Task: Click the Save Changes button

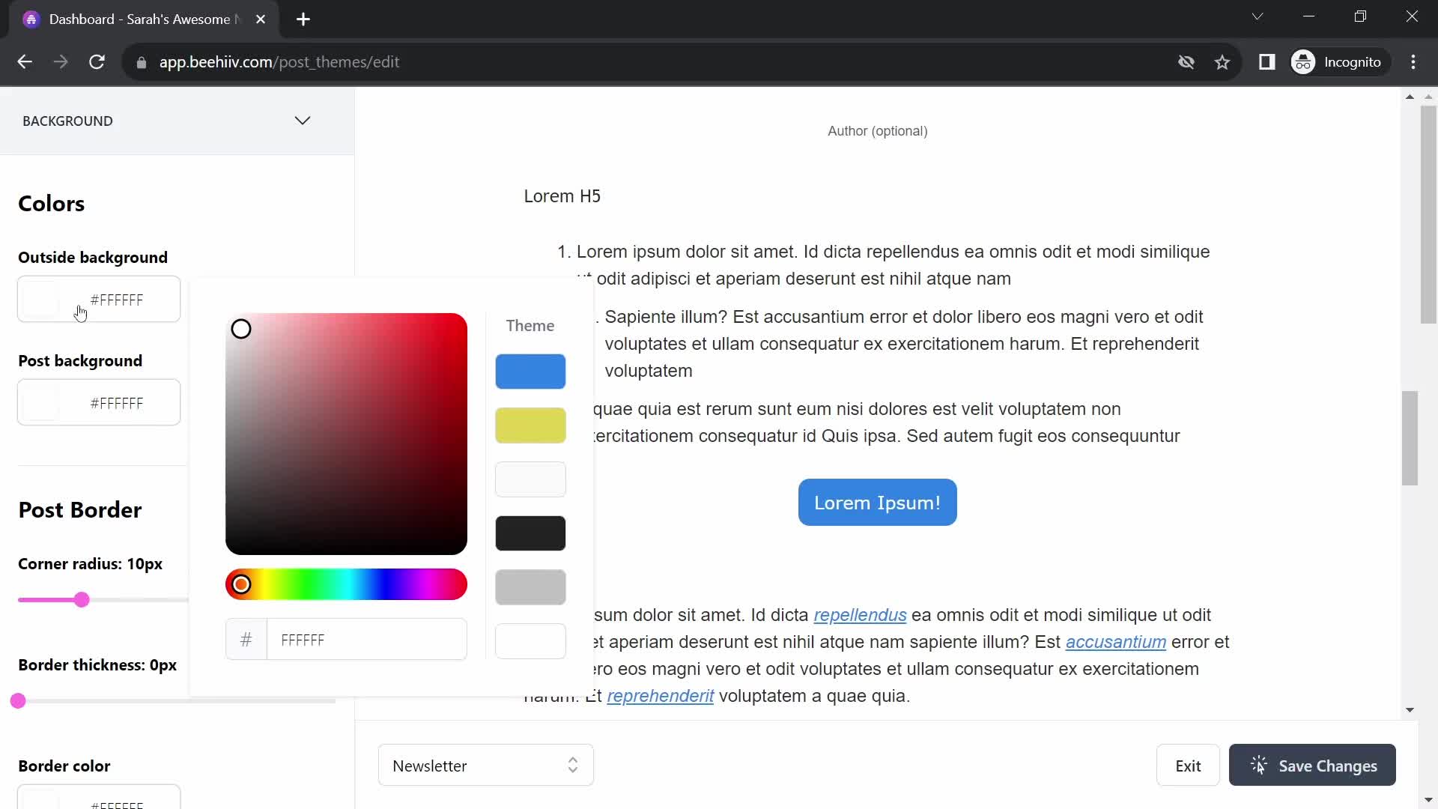Action: [1314, 766]
